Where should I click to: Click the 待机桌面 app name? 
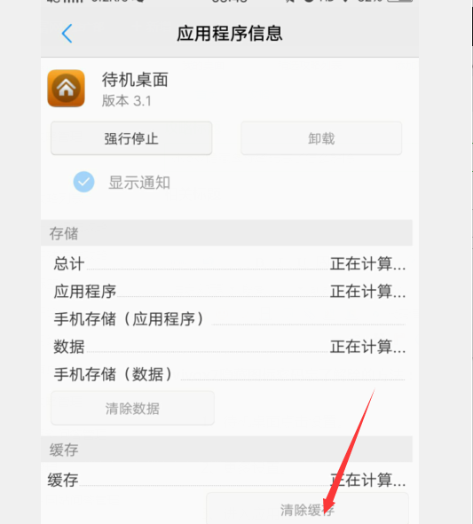click(x=135, y=80)
